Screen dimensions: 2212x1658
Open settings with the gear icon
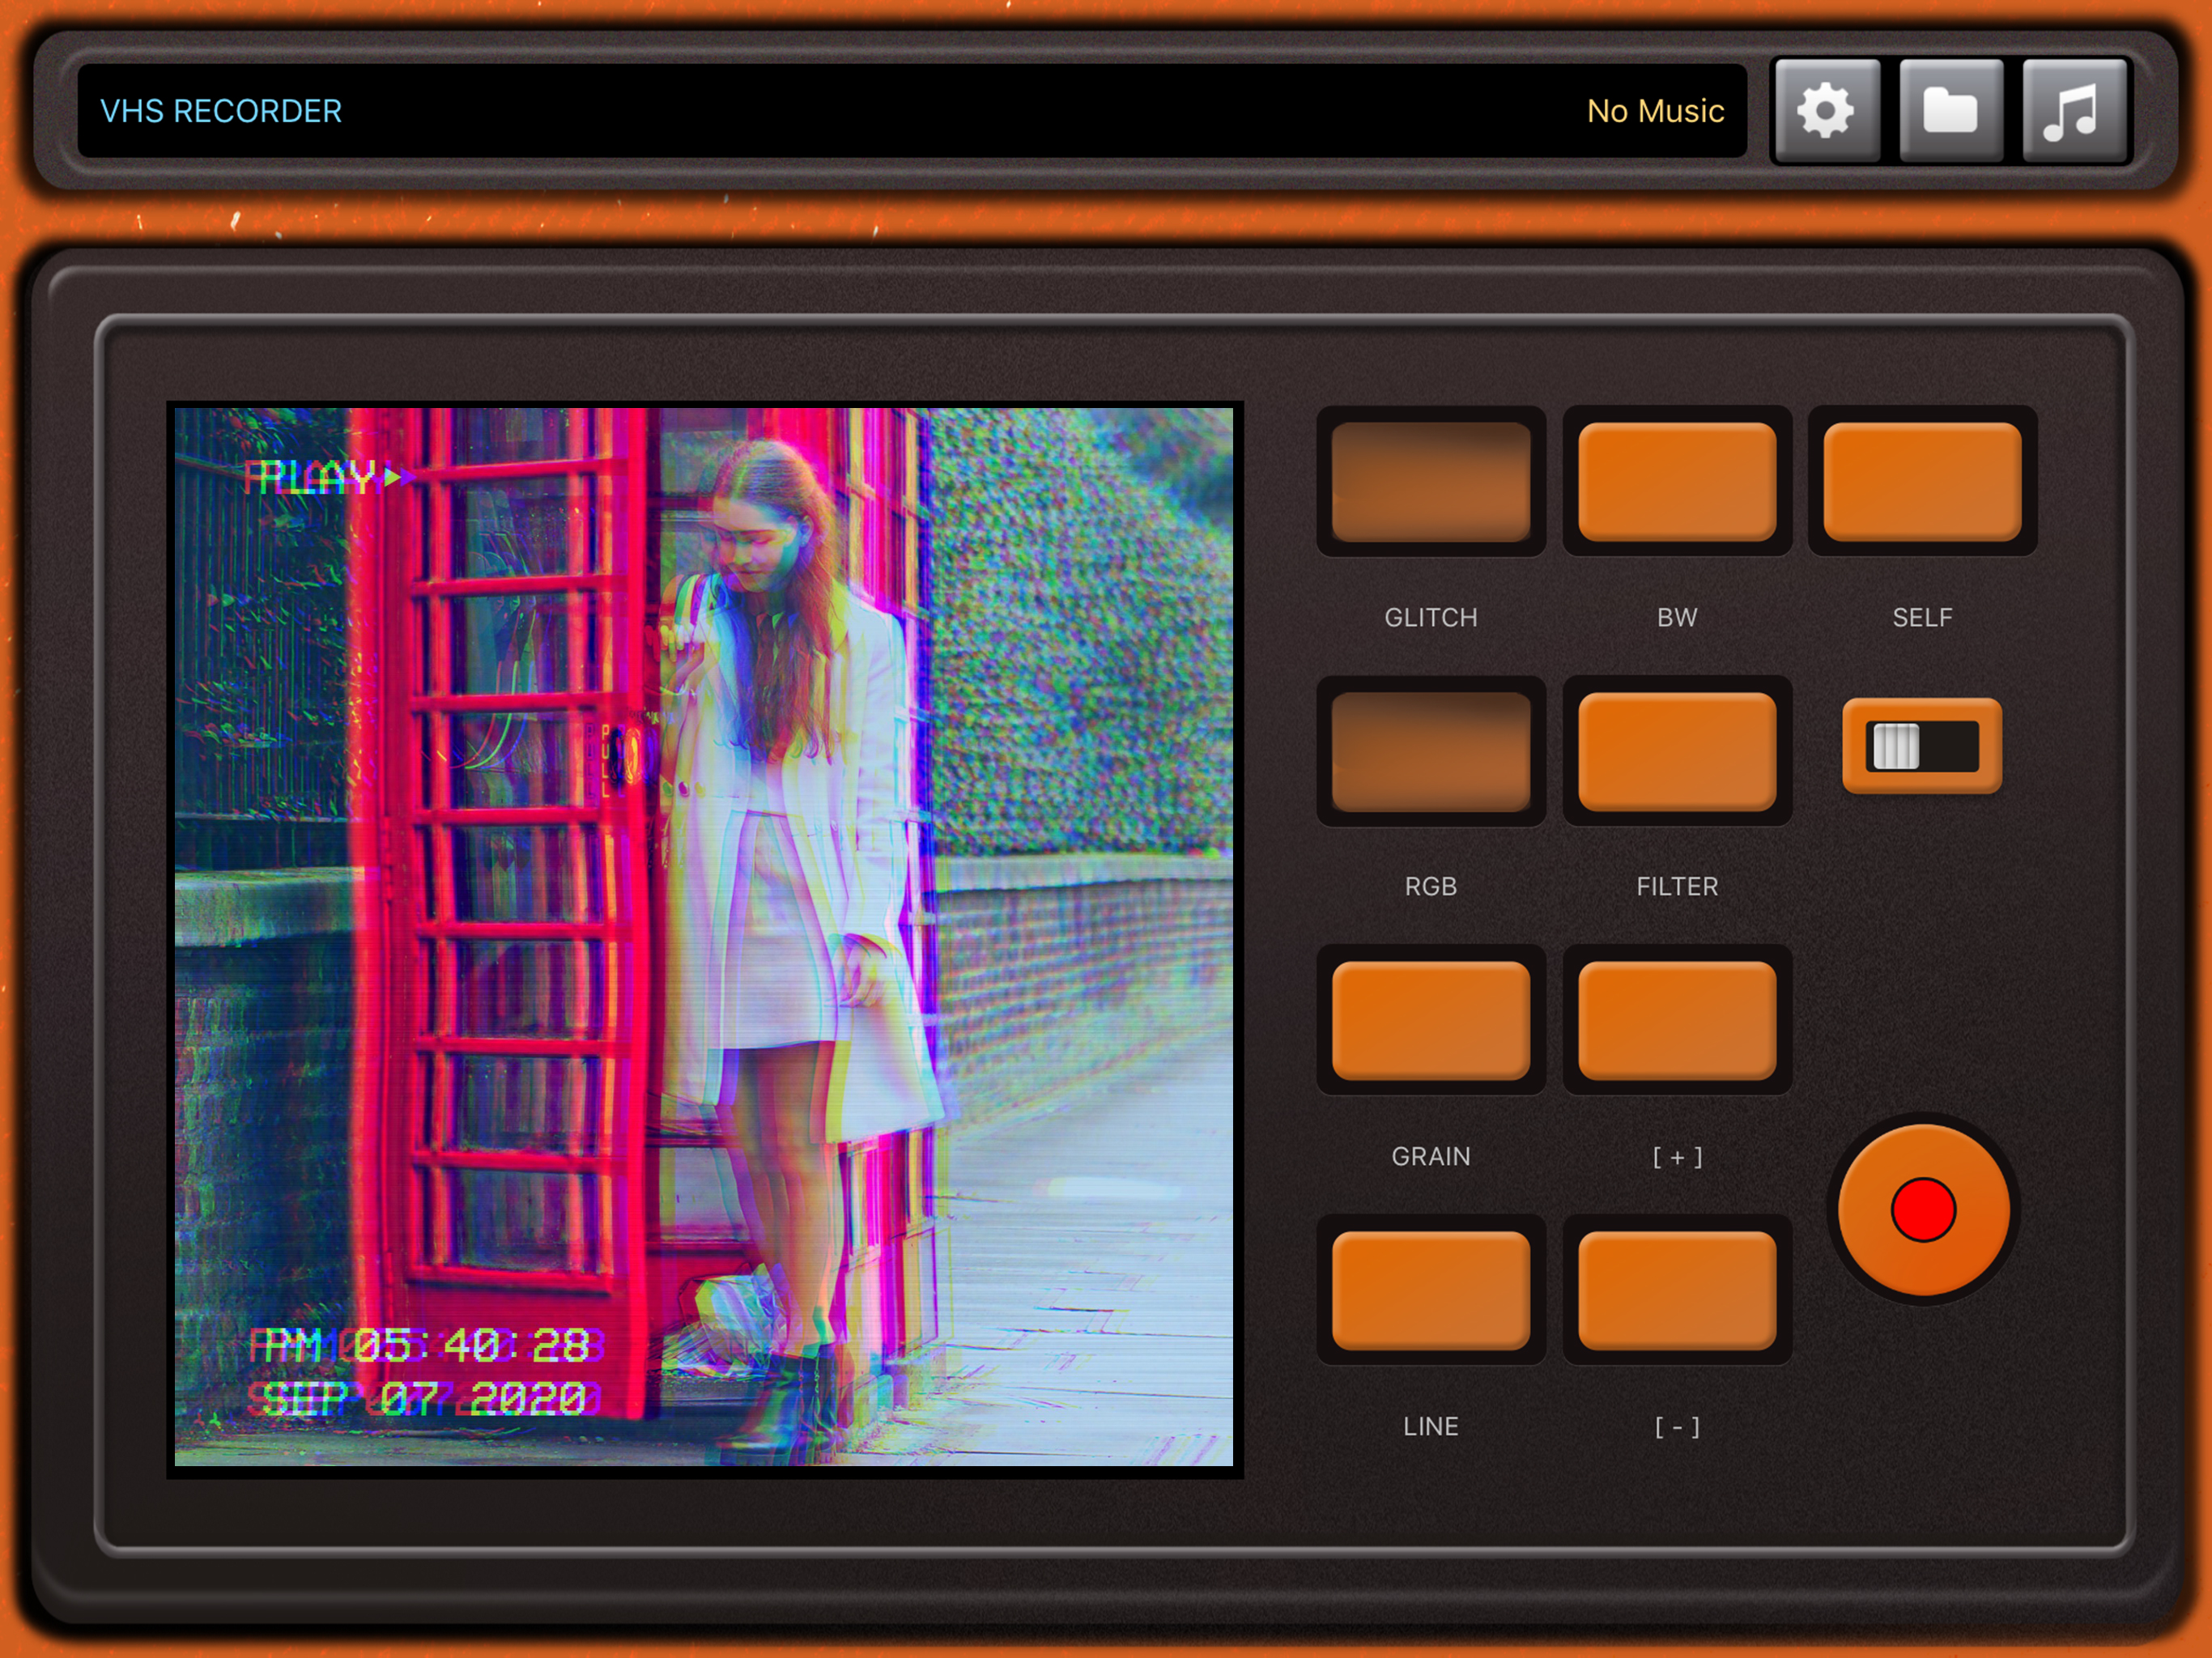coord(1826,110)
